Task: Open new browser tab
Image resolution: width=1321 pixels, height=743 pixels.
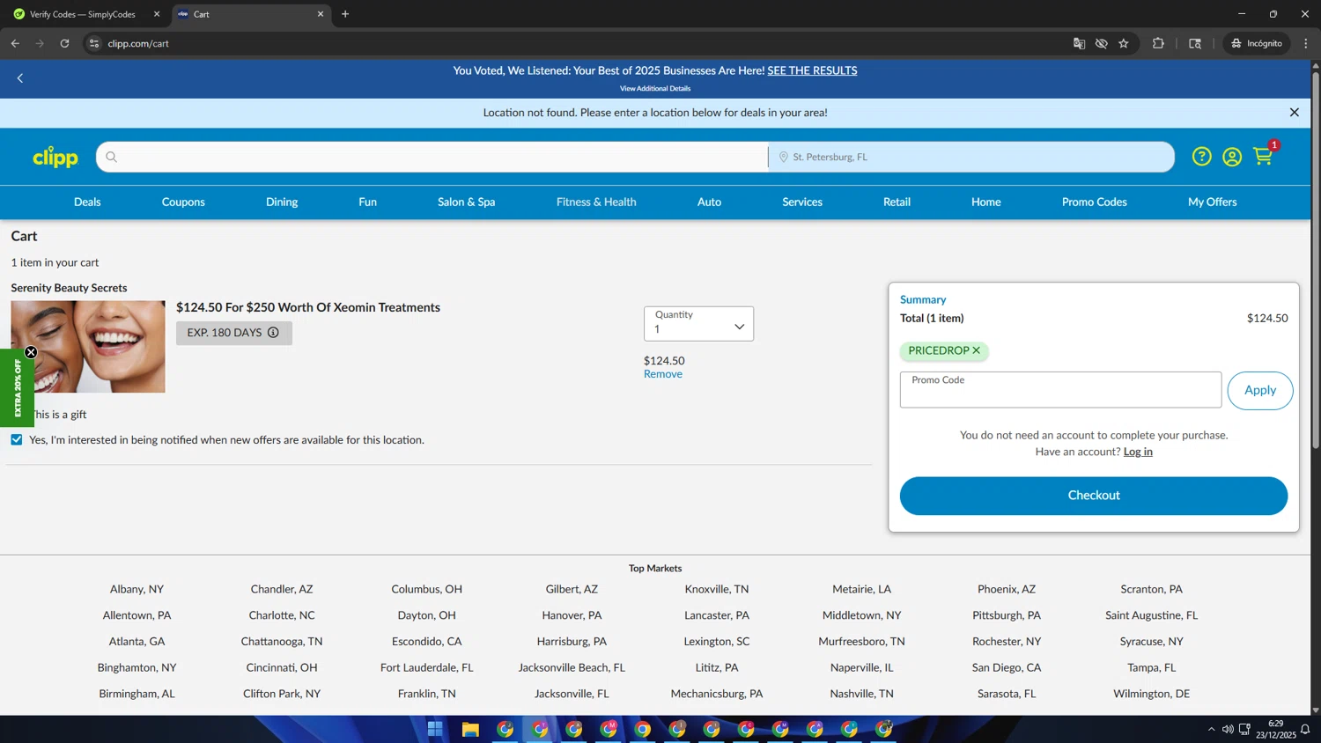Action: tap(345, 14)
